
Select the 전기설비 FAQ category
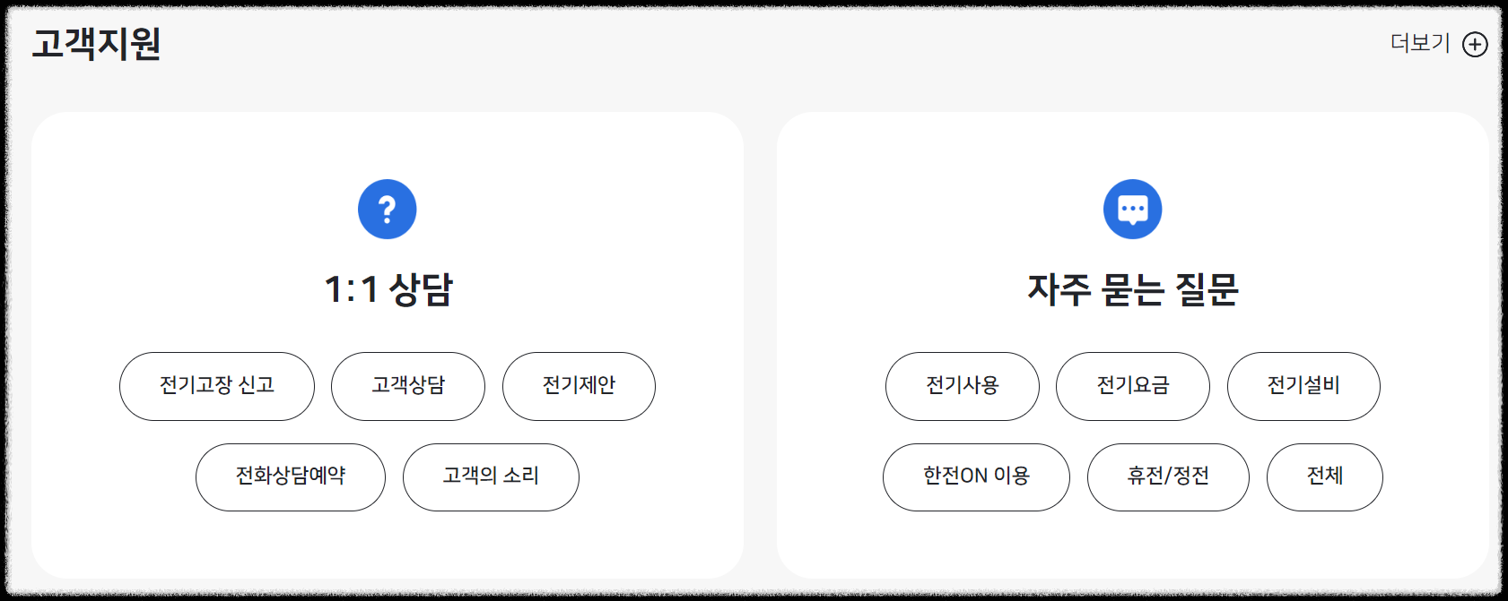(x=1303, y=386)
